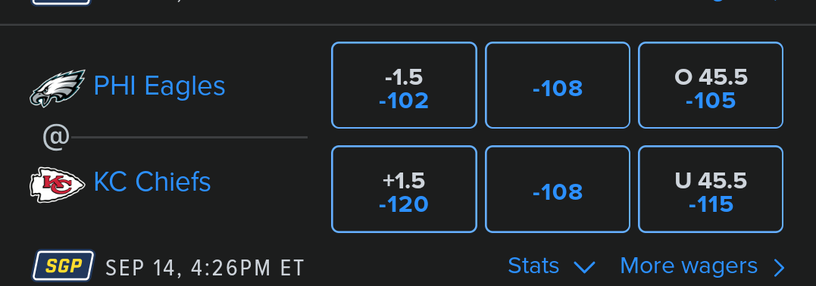This screenshot has width=816, height=286.
Task: Click the SEP 14, 4:26PM ET game time
Action: tap(205, 268)
